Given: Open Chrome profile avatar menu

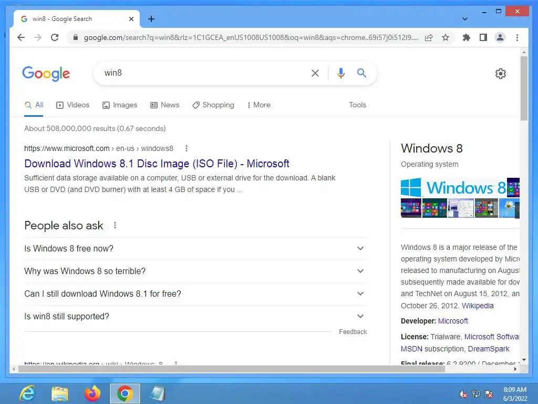Looking at the screenshot, I should (500, 37).
